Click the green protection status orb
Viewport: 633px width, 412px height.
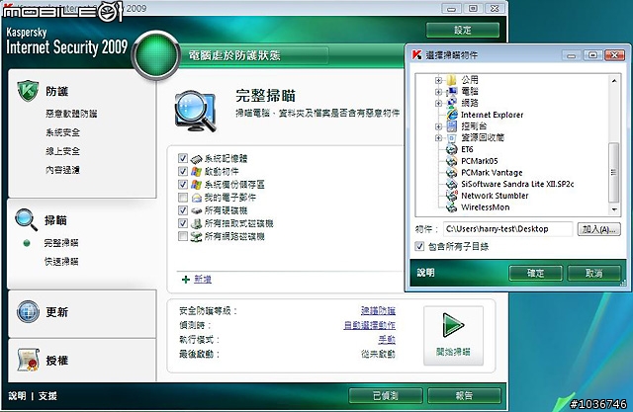tap(156, 55)
